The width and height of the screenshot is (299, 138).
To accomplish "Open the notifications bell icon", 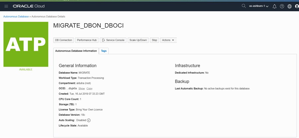I will click(x=274, y=6).
